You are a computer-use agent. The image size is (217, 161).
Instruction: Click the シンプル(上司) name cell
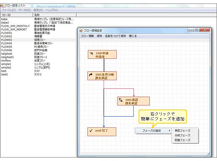point(42,64)
